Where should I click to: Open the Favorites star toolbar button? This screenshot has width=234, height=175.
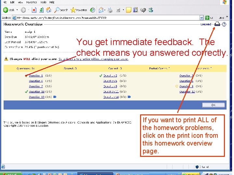[79, 10]
